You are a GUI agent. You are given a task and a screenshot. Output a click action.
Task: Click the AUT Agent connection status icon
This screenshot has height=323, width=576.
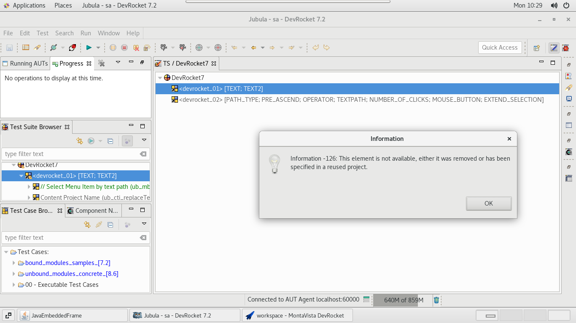[x=366, y=299]
